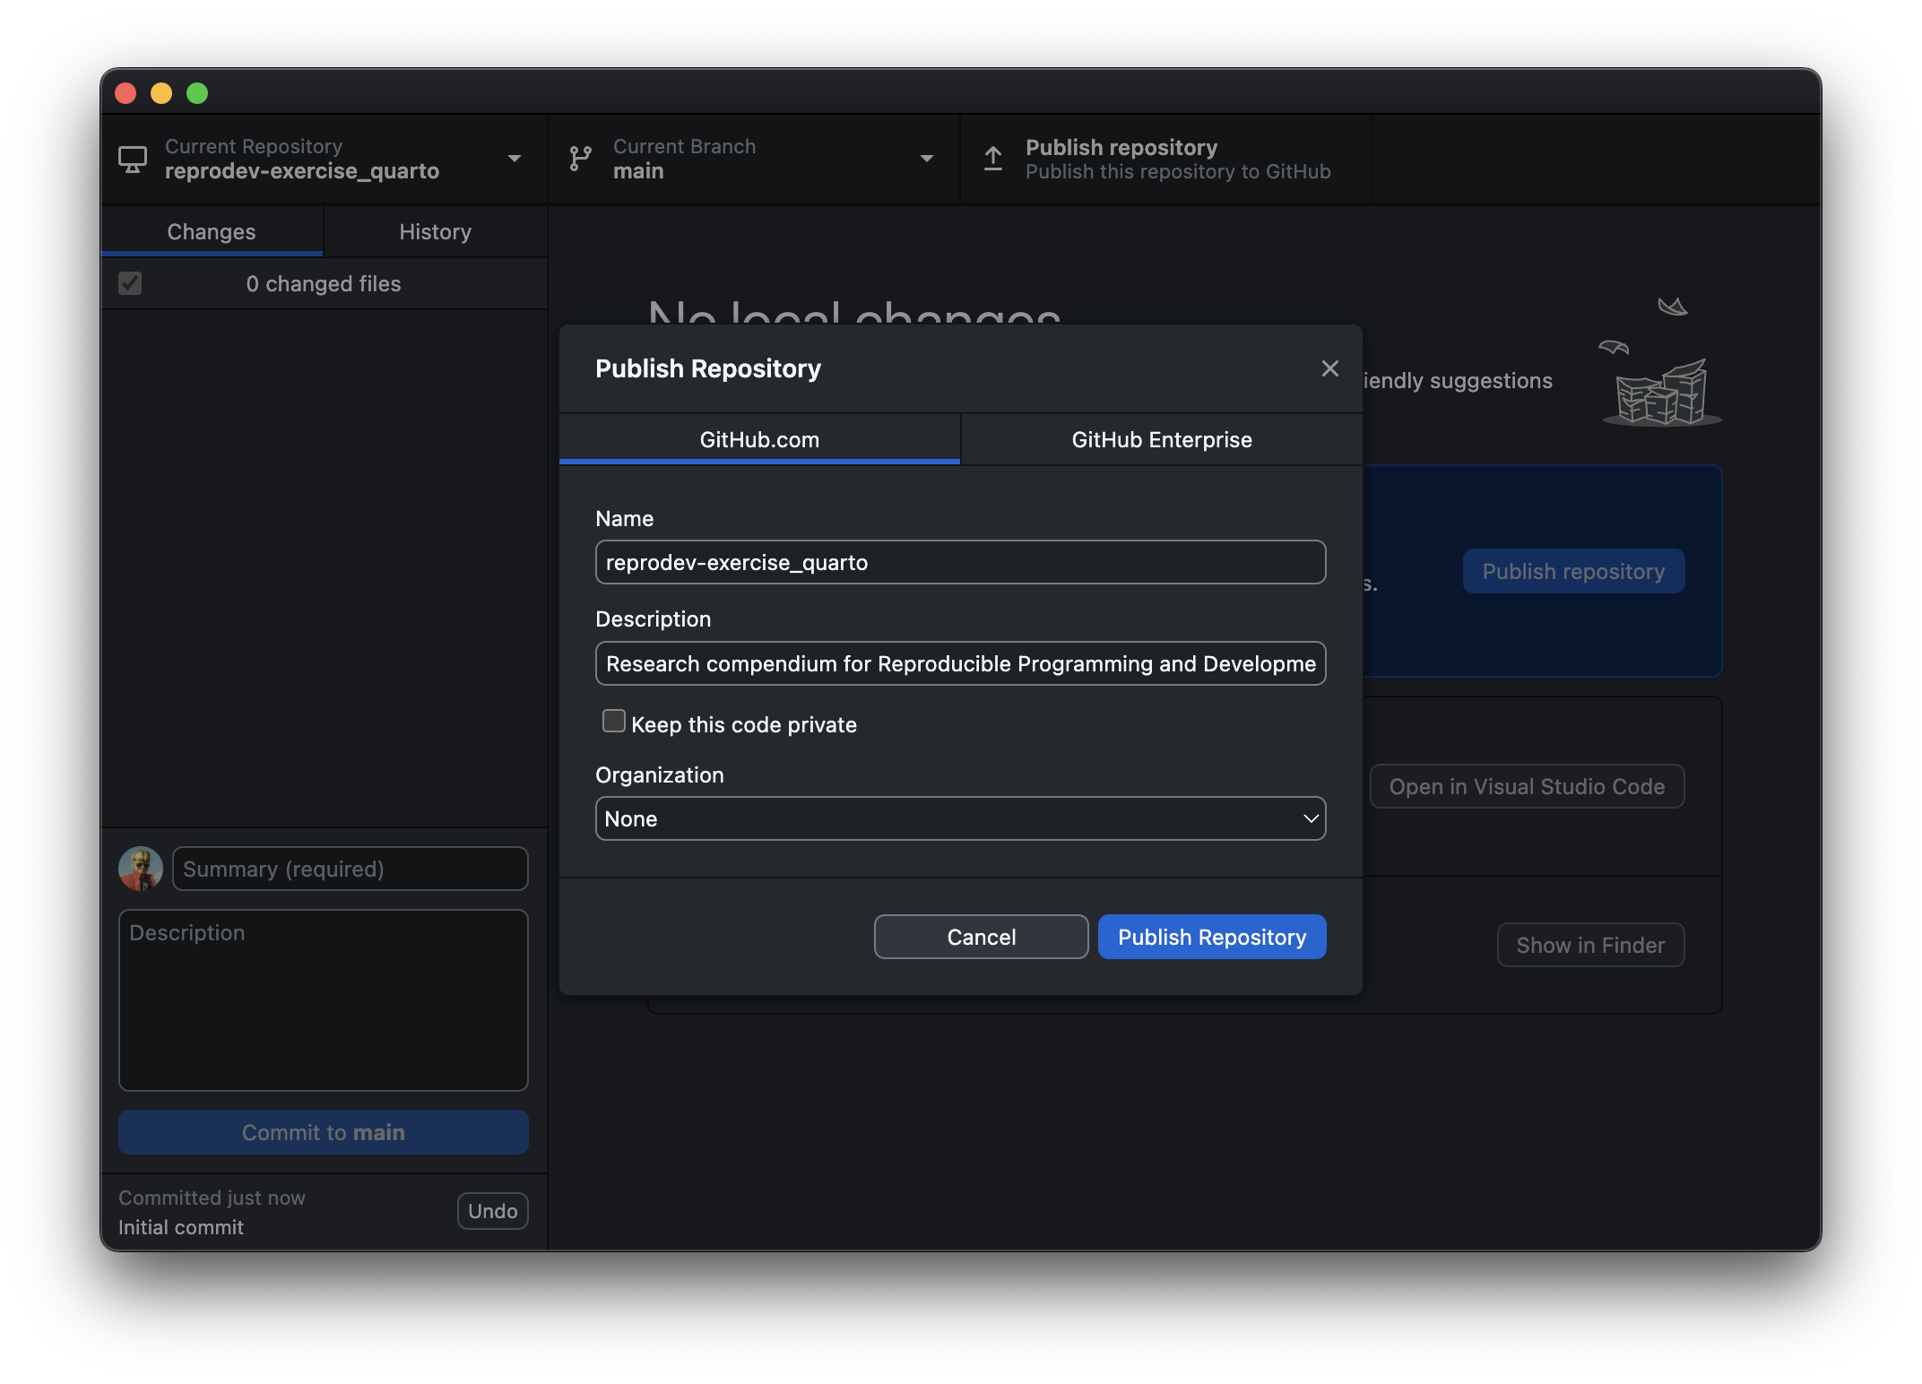Click the publish upload arrow icon
The image size is (1922, 1384).
coord(993,160)
